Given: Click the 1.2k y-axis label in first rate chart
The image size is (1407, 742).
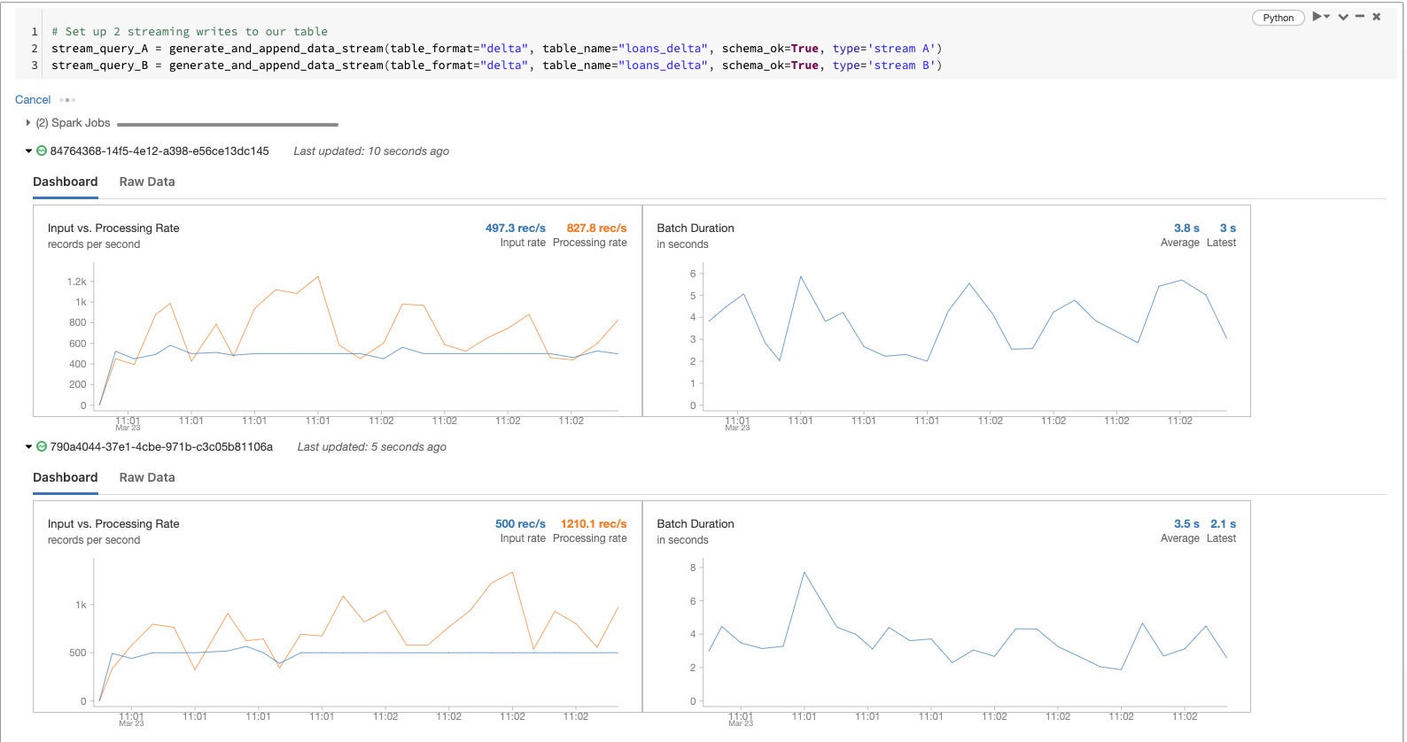Looking at the screenshot, I should pos(77,282).
